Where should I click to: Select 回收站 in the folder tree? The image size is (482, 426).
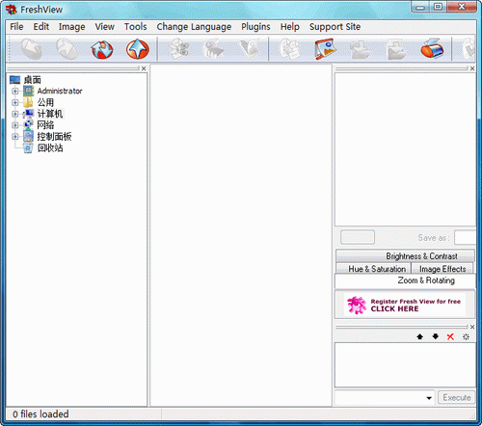pos(50,147)
